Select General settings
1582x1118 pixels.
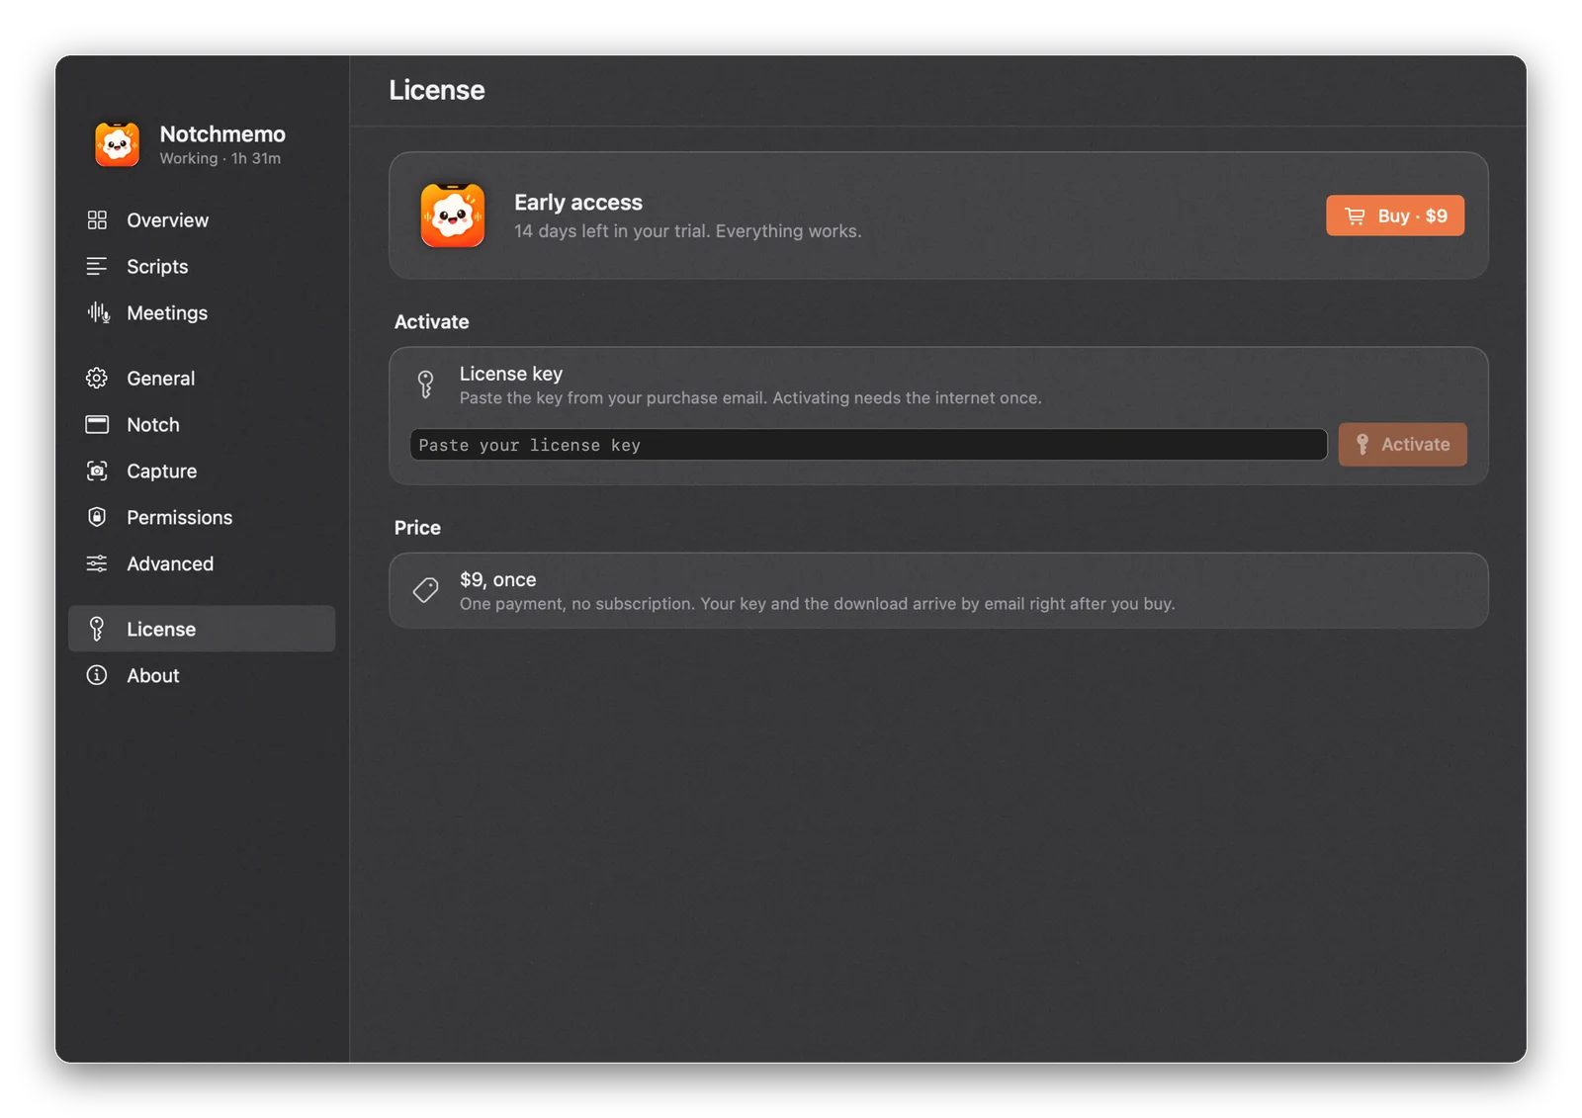click(x=202, y=378)
